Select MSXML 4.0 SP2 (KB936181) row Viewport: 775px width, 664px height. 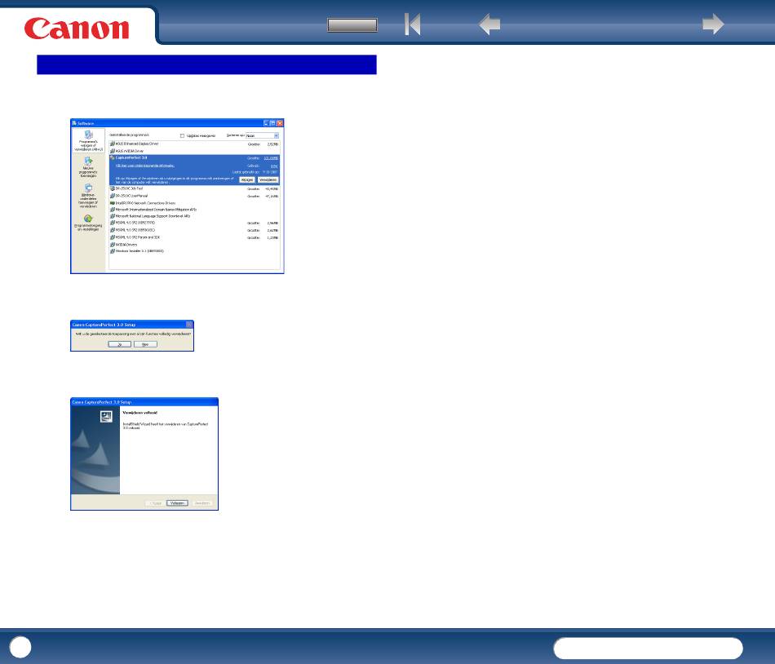pos(194,230)
